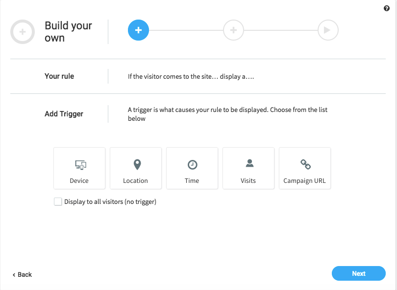
Task: Choose the Location pin trigger
Action: click(x=137, y=165)
